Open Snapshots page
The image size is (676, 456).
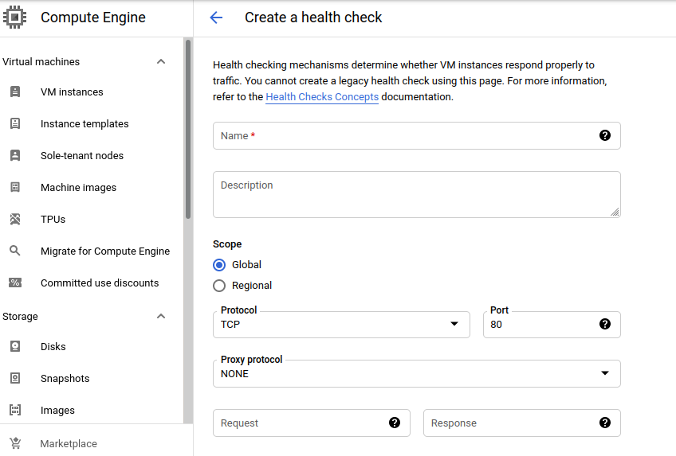65,379
